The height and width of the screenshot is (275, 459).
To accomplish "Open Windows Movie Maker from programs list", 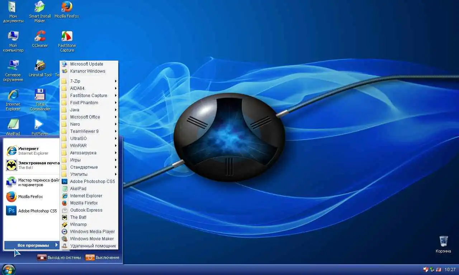I will [x=89, y=239].
